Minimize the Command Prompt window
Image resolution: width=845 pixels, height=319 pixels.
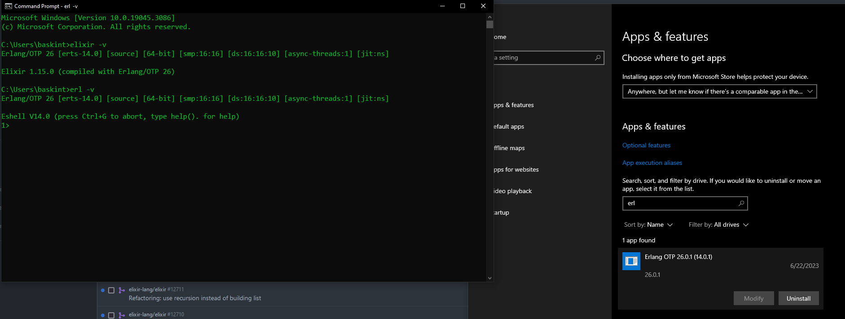point(442,6)
